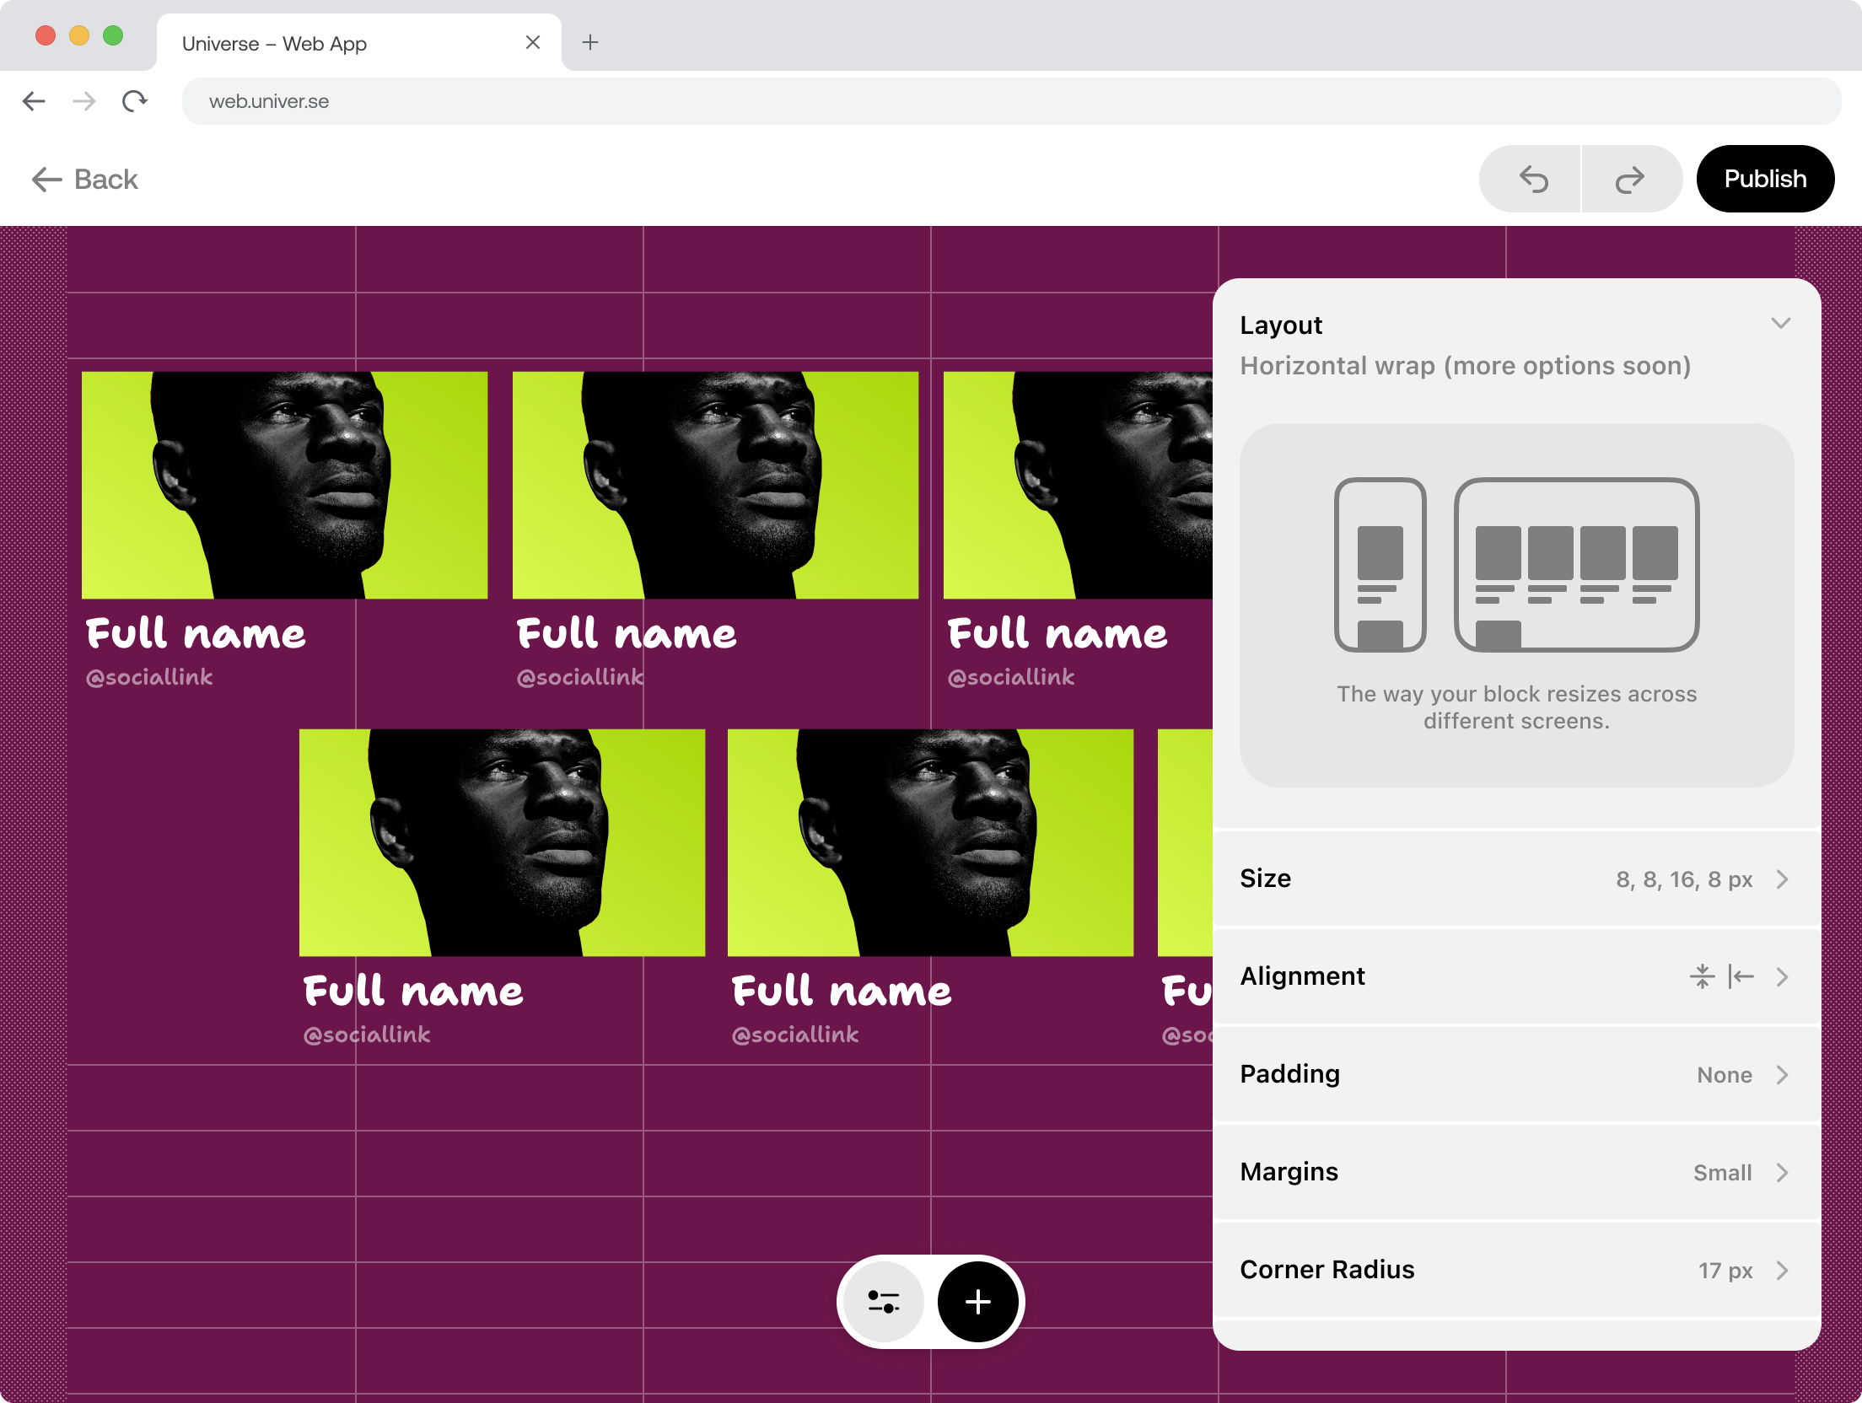Open the settings sliders button
The image size is (1862, 1403).
click(884, 1302)
